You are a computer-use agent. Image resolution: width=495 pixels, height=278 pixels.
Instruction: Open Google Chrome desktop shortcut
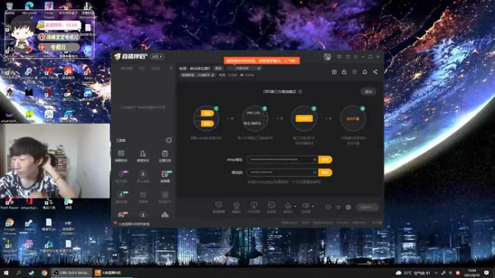9,227
